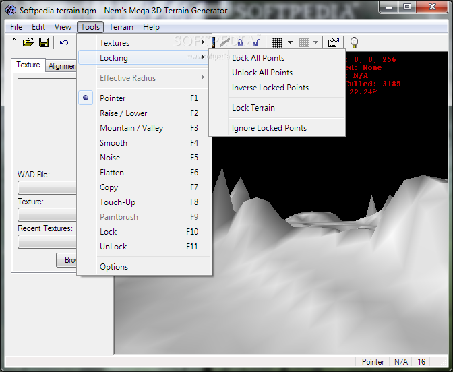The width and height of the screenshot is (453, 372).
Task: Minimize the terrain generator window
Action: [389, 7]
